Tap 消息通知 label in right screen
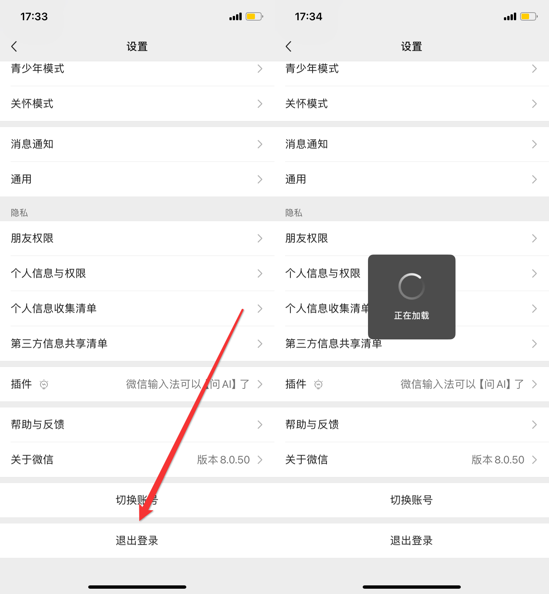The image size is (549, 594). coord(307,144)
